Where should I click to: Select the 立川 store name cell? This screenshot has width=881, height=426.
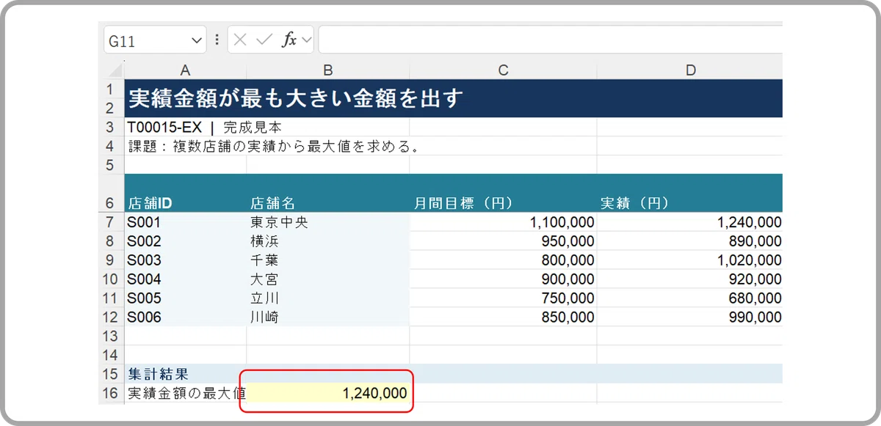[x=328, y=298]
